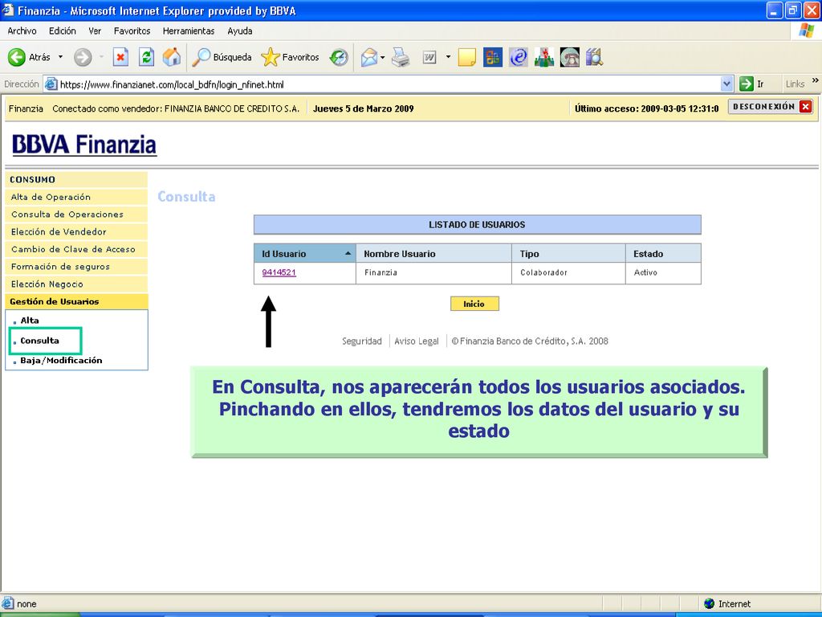The image size is (822, 617).
Task: Click the green Ir go button
Action: (x=751, y=84)
